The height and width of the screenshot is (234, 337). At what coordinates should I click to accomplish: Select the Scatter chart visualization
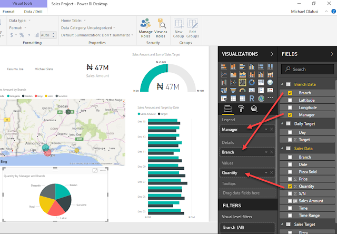click(x=233, y=82)
